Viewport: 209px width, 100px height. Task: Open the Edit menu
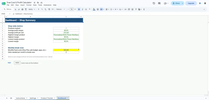pos(12,5)
